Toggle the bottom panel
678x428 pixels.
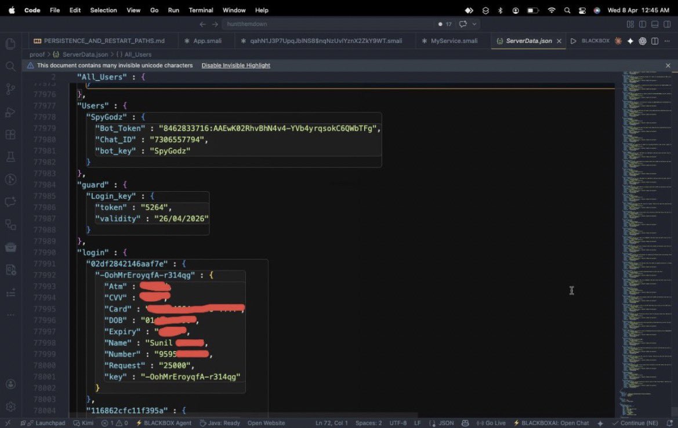(x=655, y=24)
